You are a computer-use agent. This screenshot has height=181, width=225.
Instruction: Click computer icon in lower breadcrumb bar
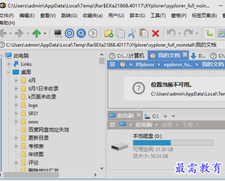(123, 124)
